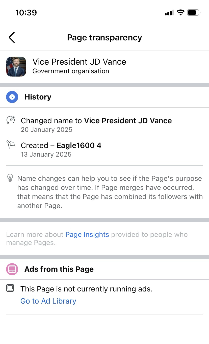Image resolution: width=209 pixels, height=344 pixels.
Task: Tap the Vice President JD Vance profile picture
Action: point(16,67)
